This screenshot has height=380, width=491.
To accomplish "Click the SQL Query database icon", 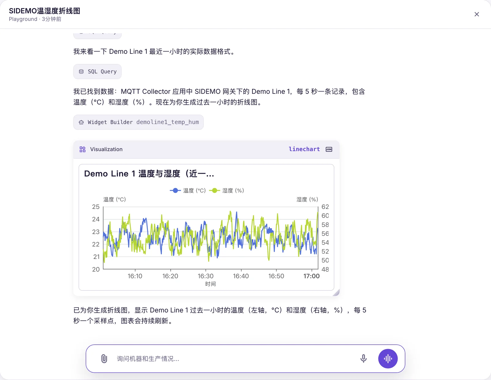I will 81,72.
